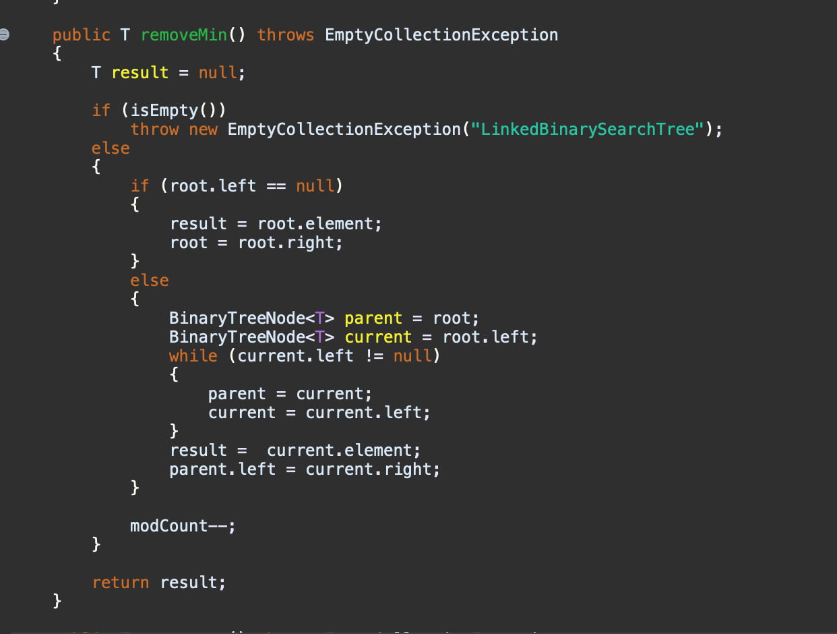837x634 pixels.
Task: Click the throw keyword
Action: (154, 129)
